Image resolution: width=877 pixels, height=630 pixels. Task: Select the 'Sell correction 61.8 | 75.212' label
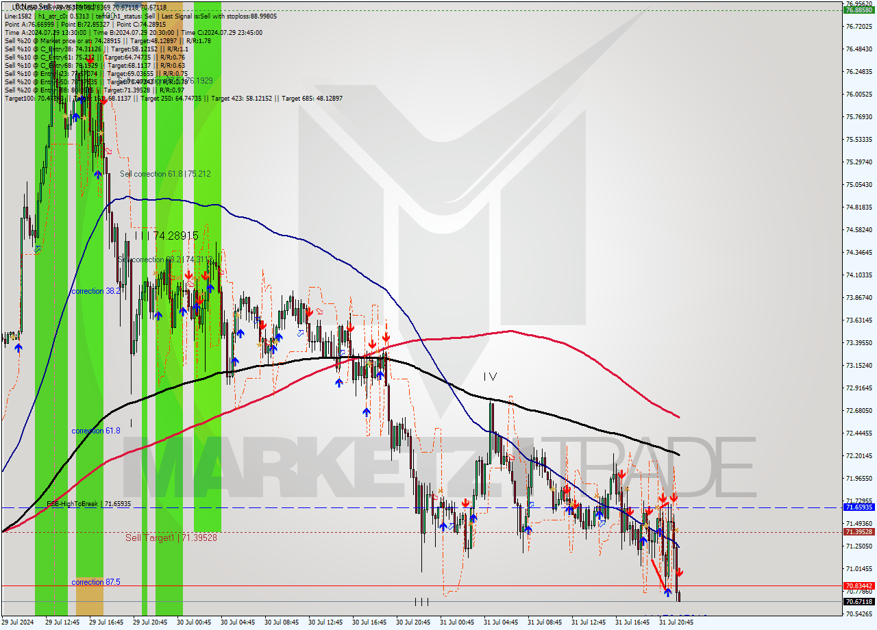pyautogui.click(x=165, y=174)
